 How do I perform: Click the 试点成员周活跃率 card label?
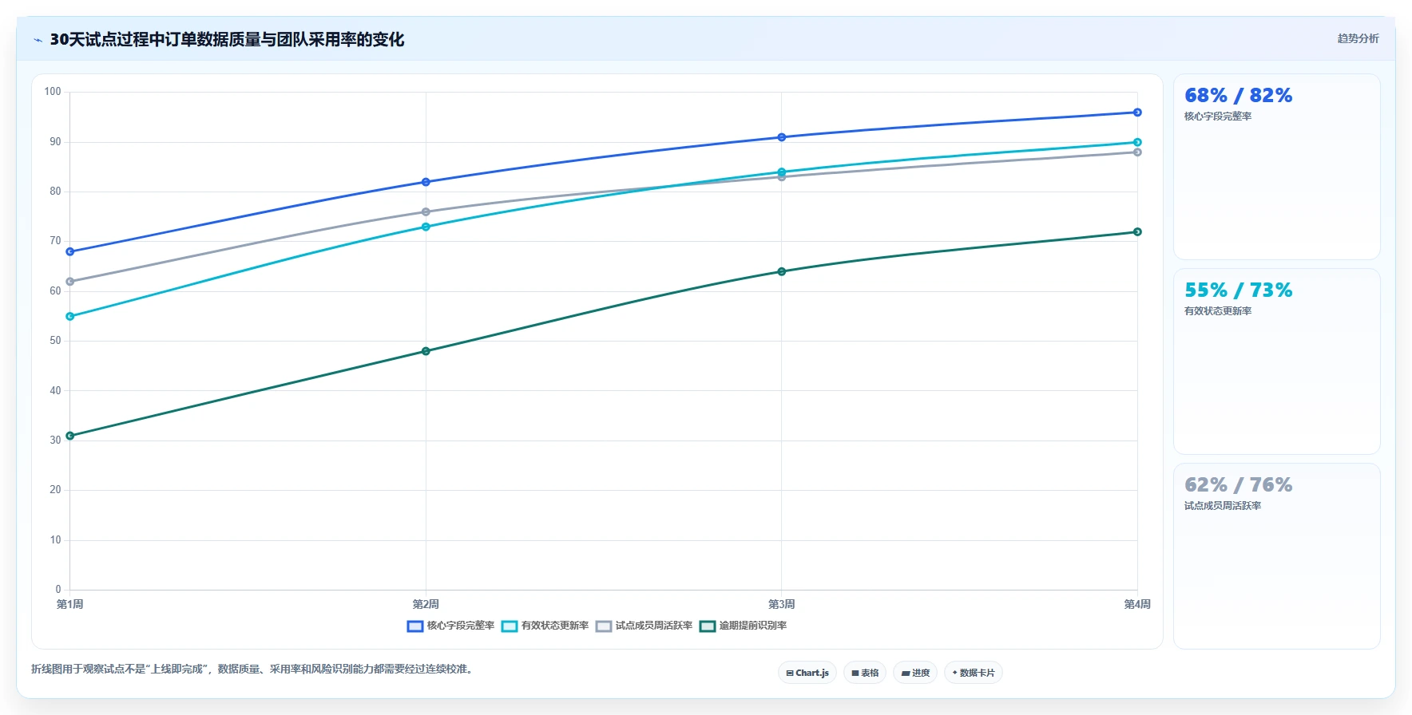[x=1223, y=506]
